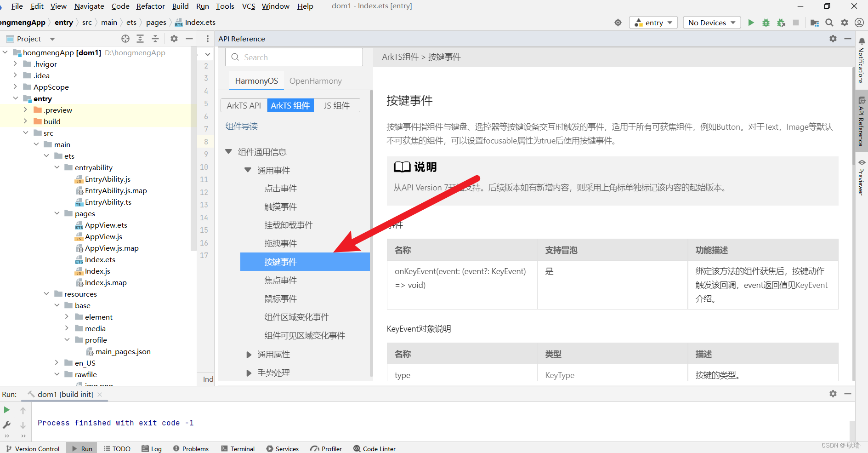Open the entry run configuration dropdown
This screenshot has width=868, height=453.
tap(653, 23)
